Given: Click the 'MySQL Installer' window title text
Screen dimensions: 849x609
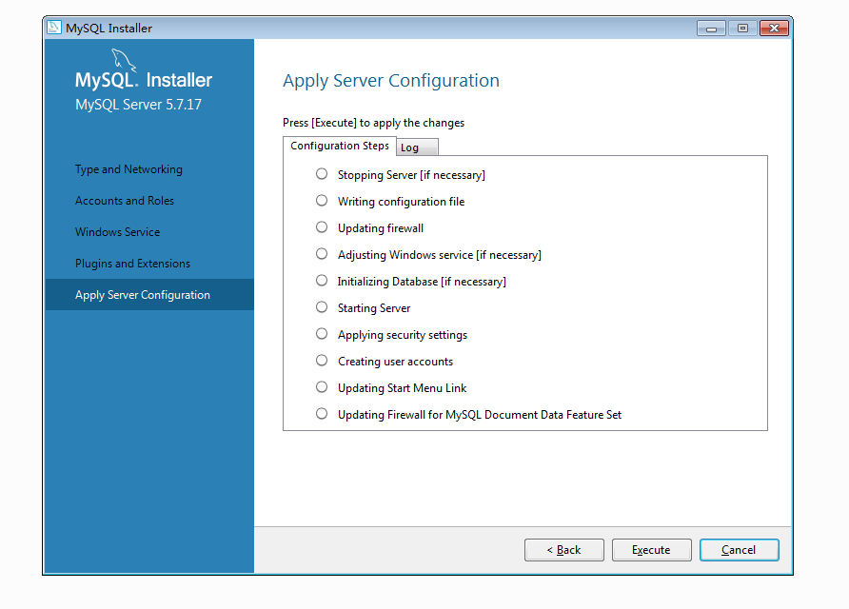Looking at the screenshot, I should tap(109, 29).
